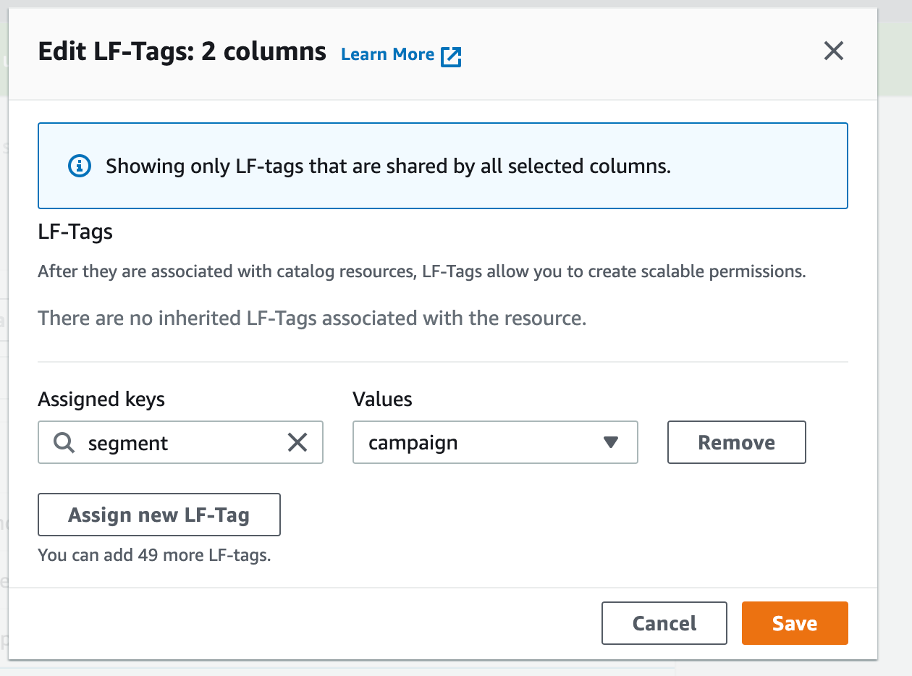Focus the segment Assigned keys field
This screenshot has width=912, height=676.
coord(181,442)
